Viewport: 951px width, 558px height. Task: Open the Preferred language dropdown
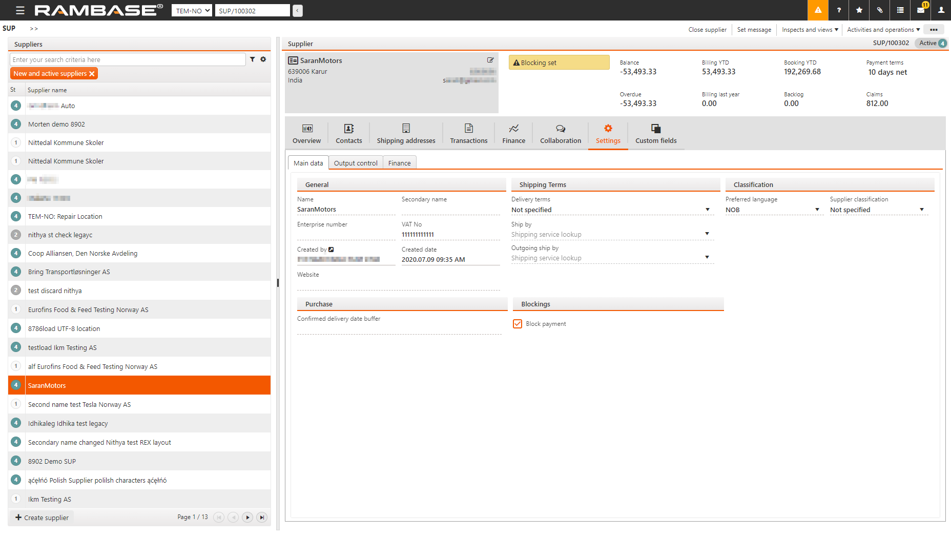817,210
